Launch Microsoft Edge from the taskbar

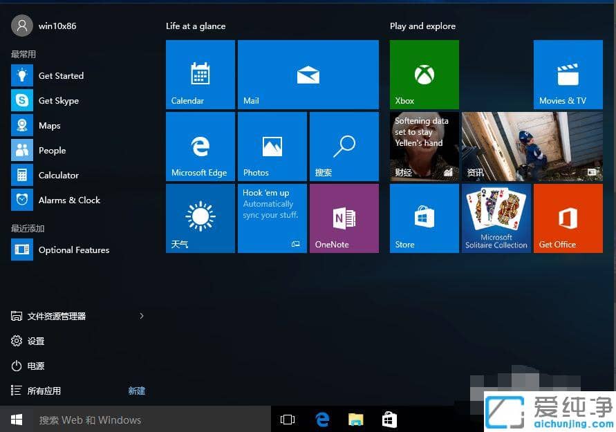tap(321, 419)
